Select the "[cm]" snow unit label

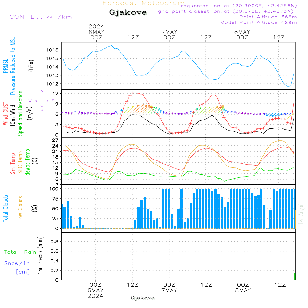click(23, 272)
